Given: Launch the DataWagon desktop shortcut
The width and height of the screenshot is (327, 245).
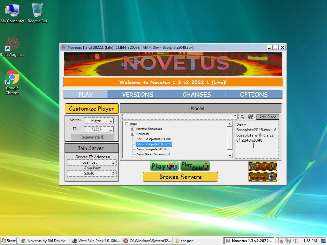Looking at the screenshot, I should point(12,47).
